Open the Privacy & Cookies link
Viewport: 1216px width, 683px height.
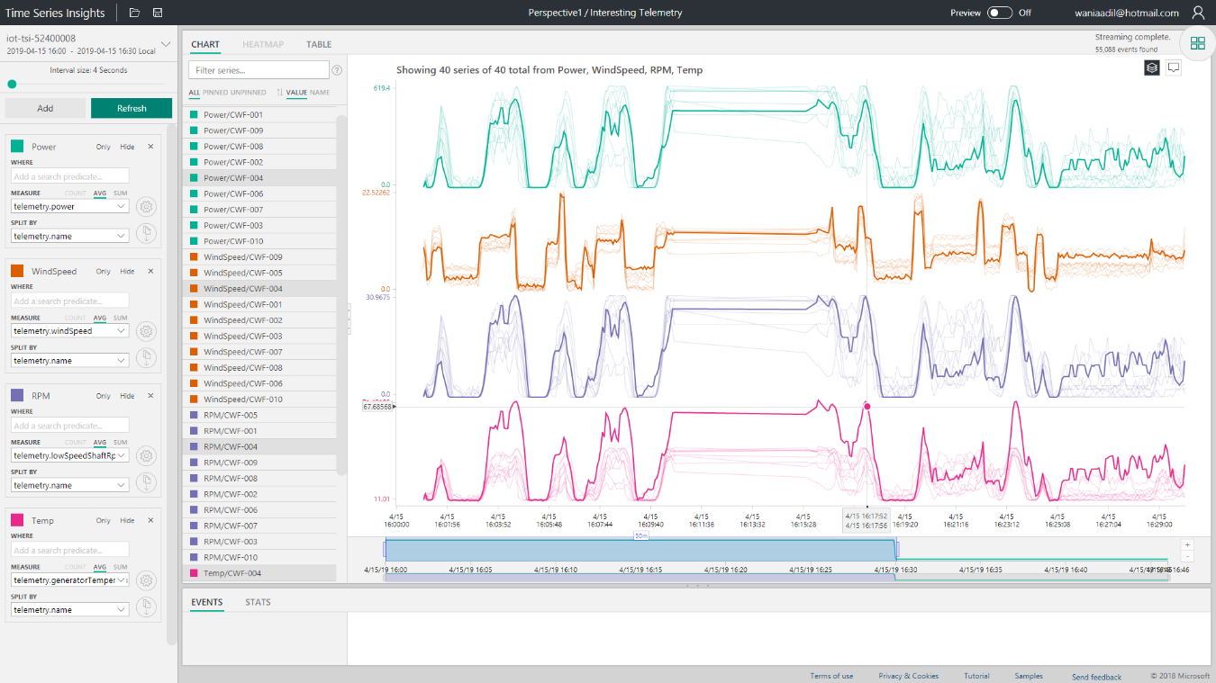(909, 676)
